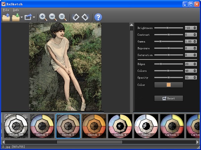Viewport: 201px width, 150px height.
Task: Select the Sketch 3 effect thumbnail
Action: pyautogui.click(x=94, y=126)
